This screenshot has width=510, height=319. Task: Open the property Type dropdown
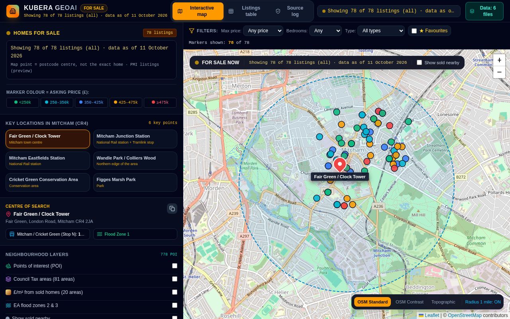[x=381, y=31]
